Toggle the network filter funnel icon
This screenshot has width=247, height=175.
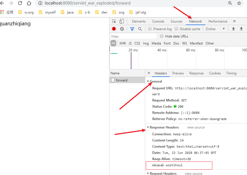pos(132,29)
